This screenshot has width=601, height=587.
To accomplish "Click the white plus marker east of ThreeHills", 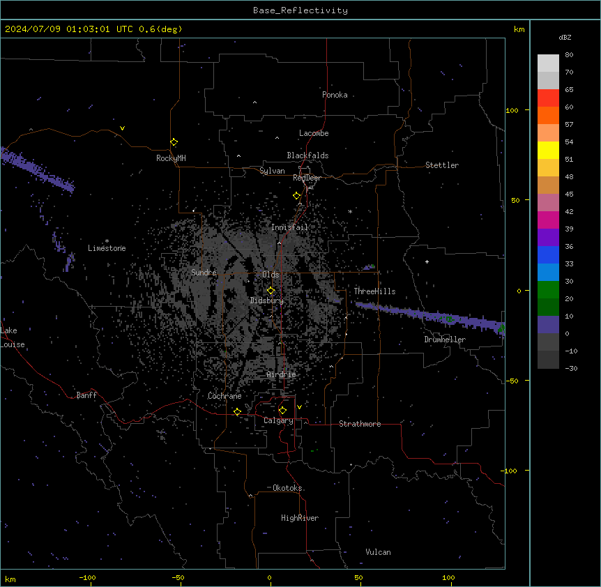I will 427,261.
